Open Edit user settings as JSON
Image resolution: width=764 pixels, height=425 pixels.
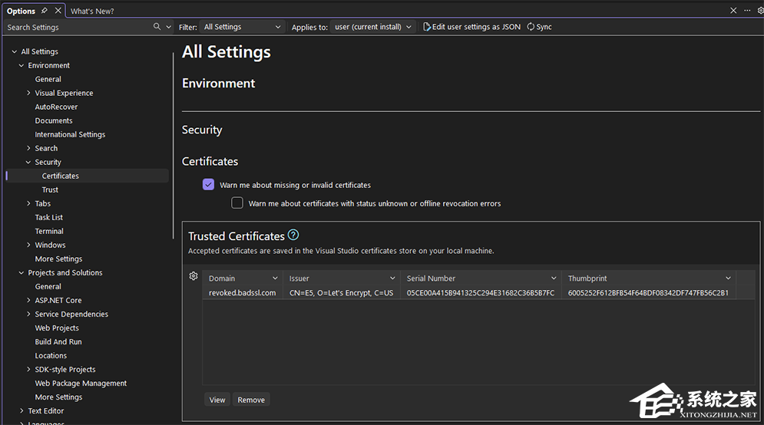point(471,27)
